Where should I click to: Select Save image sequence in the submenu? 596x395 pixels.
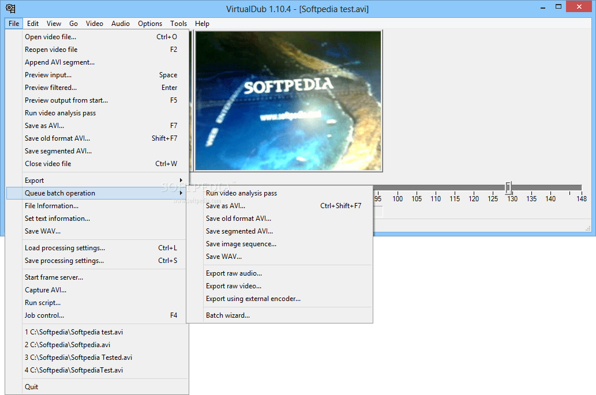coord(241,244)
